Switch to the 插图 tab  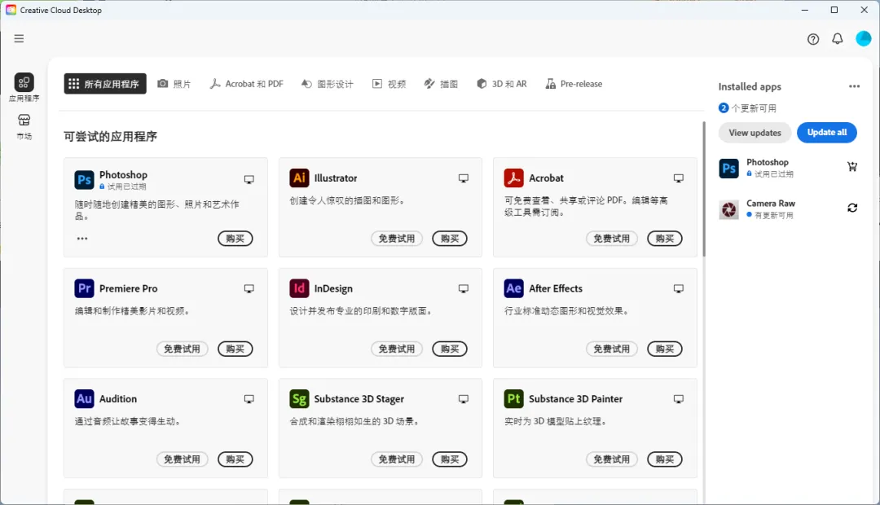click(441, 84)
